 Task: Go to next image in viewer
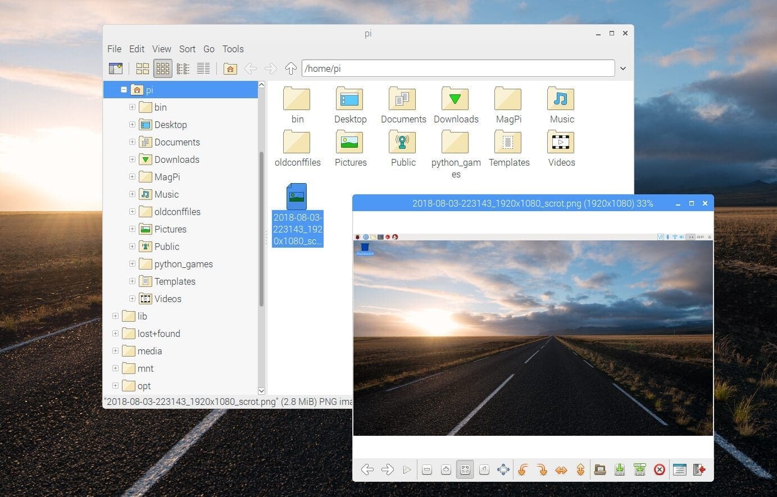coord(388,469)
